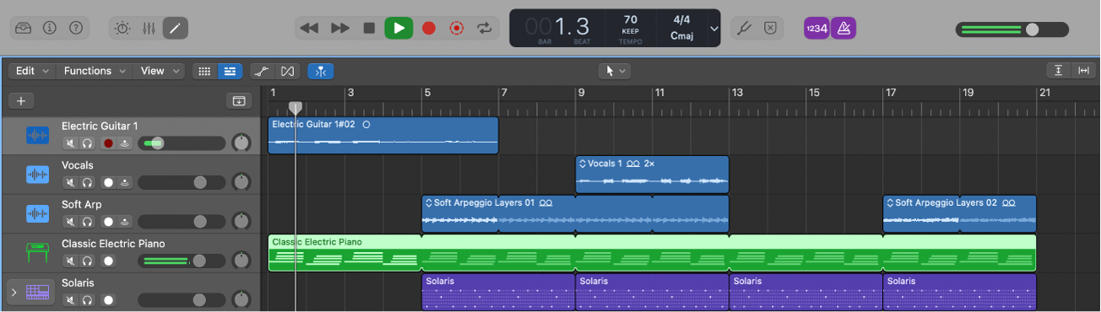Click the Rewind transport button

310,28
